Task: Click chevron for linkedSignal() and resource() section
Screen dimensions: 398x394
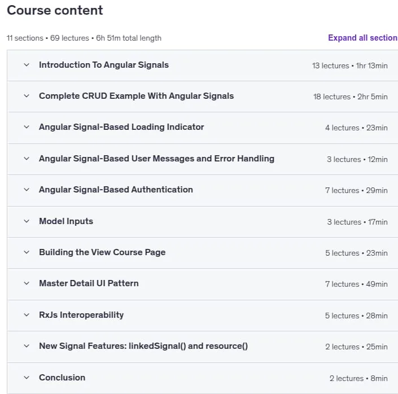Action: pyautogui.click(x=27, y=346)
